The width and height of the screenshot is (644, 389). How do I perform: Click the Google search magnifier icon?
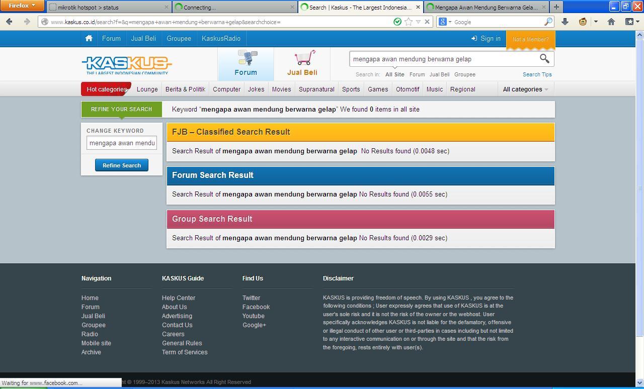[x=548, y=22]
